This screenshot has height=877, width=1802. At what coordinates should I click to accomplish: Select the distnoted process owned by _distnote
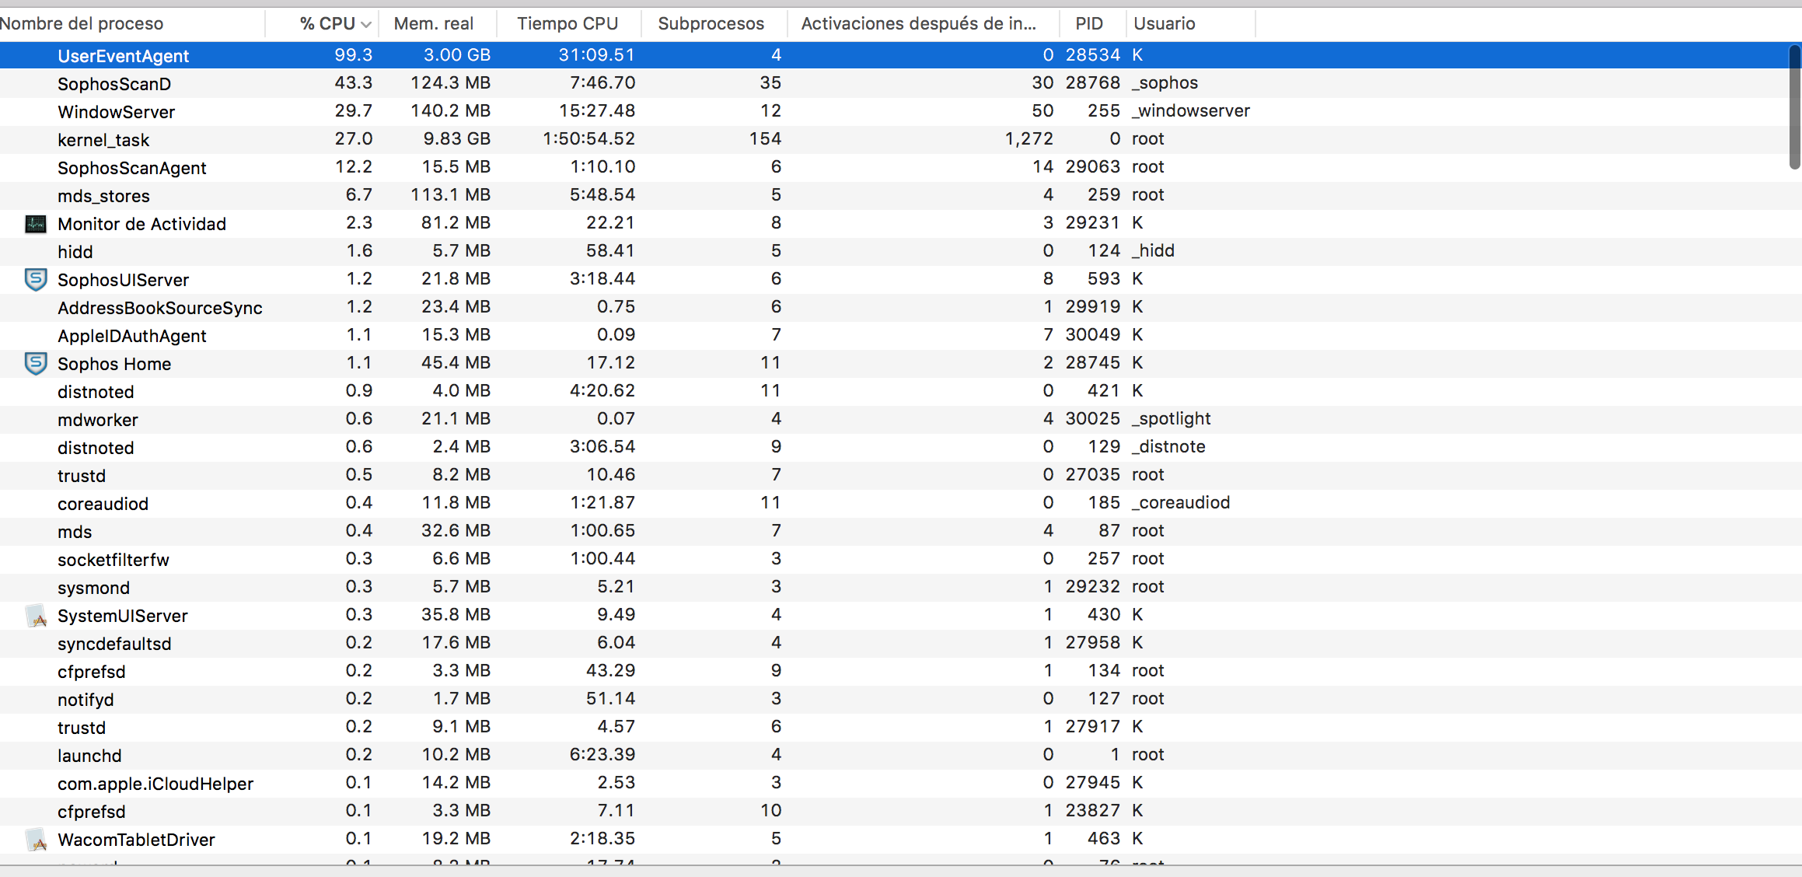[x=96, y=448]
